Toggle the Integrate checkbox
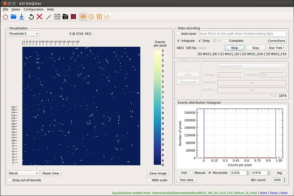The image size is (294, 196). click(179, 41)
